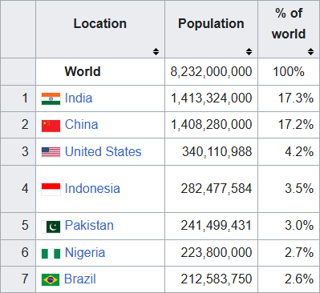Open the Nigeria link
Viewport: 320px width, 293px height.
point(85,252)
